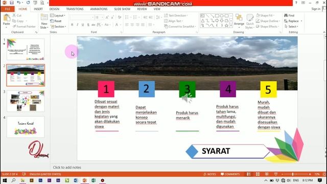The height and width of the screenshot is (184, 327).
Task: Click the Save icon in quick access toolbar
Action: (x=12, y=3)
